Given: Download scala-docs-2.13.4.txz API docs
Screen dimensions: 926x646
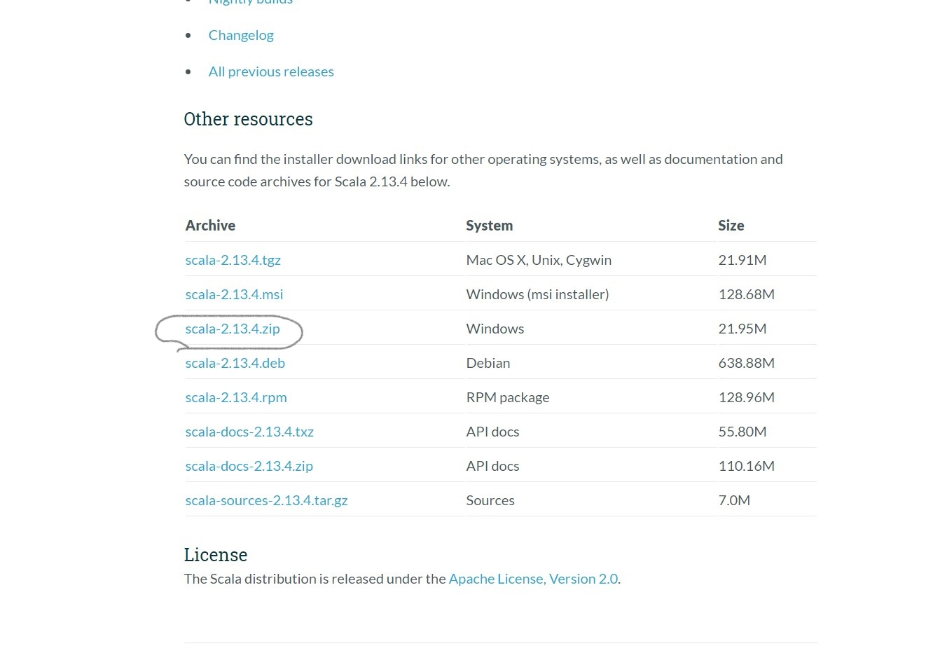Looking at the screenshot, I should tap(249, 432).
